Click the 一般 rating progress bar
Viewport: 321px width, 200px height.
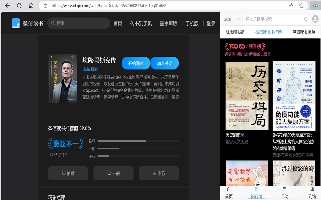tap(138, 148)
